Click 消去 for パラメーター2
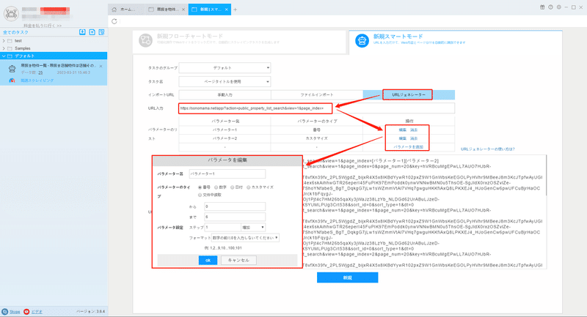Screen dimensions: 587x317 pyautogui.click(x=414, y=138)
